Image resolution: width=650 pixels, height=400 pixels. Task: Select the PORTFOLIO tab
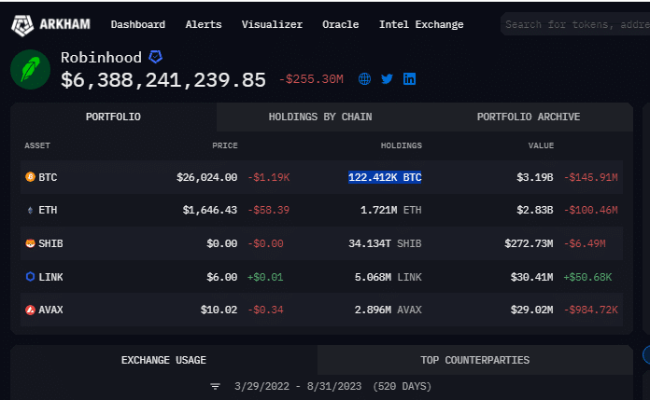point(113,117)
